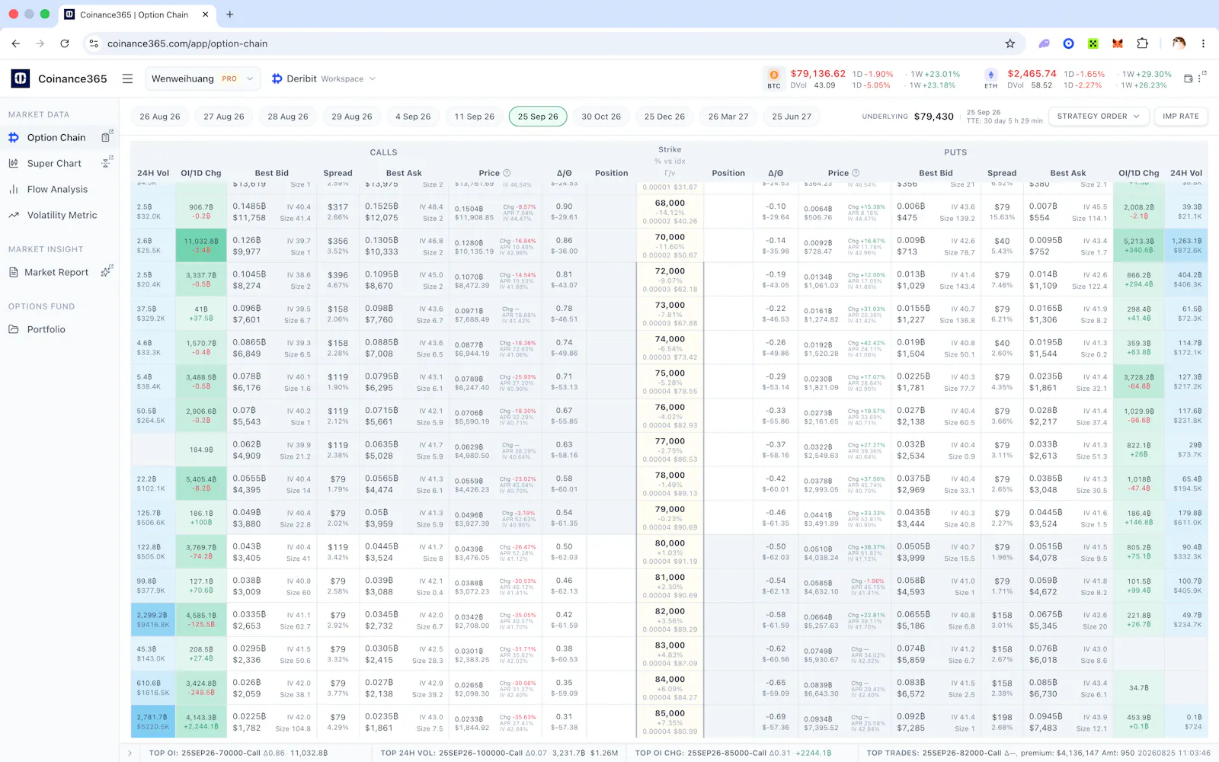
Task: Expand the bottom status bar arrow
Action: tap(130, 753)
